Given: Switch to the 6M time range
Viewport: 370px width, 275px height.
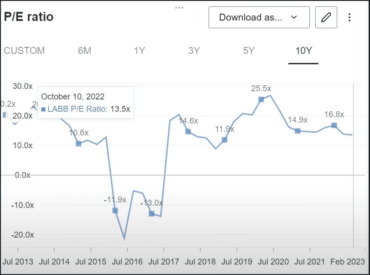Looking at the screenshot, I should (84, 51).
